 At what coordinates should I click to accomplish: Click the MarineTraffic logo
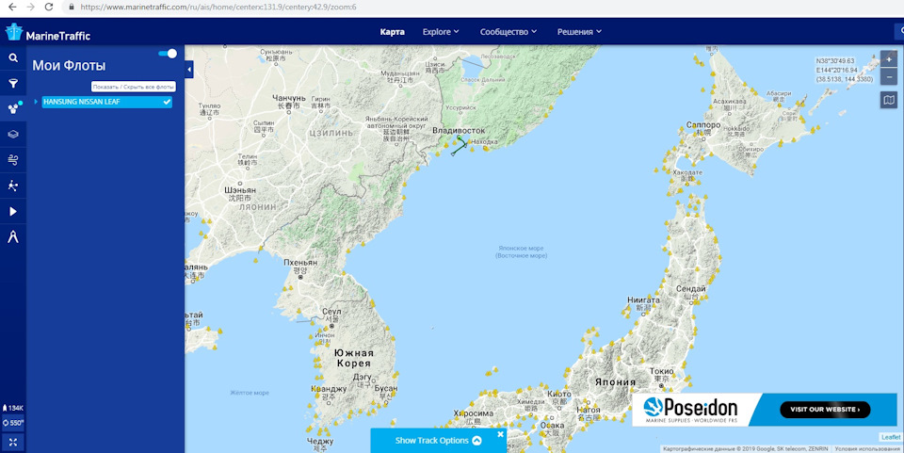coord(48,32)
